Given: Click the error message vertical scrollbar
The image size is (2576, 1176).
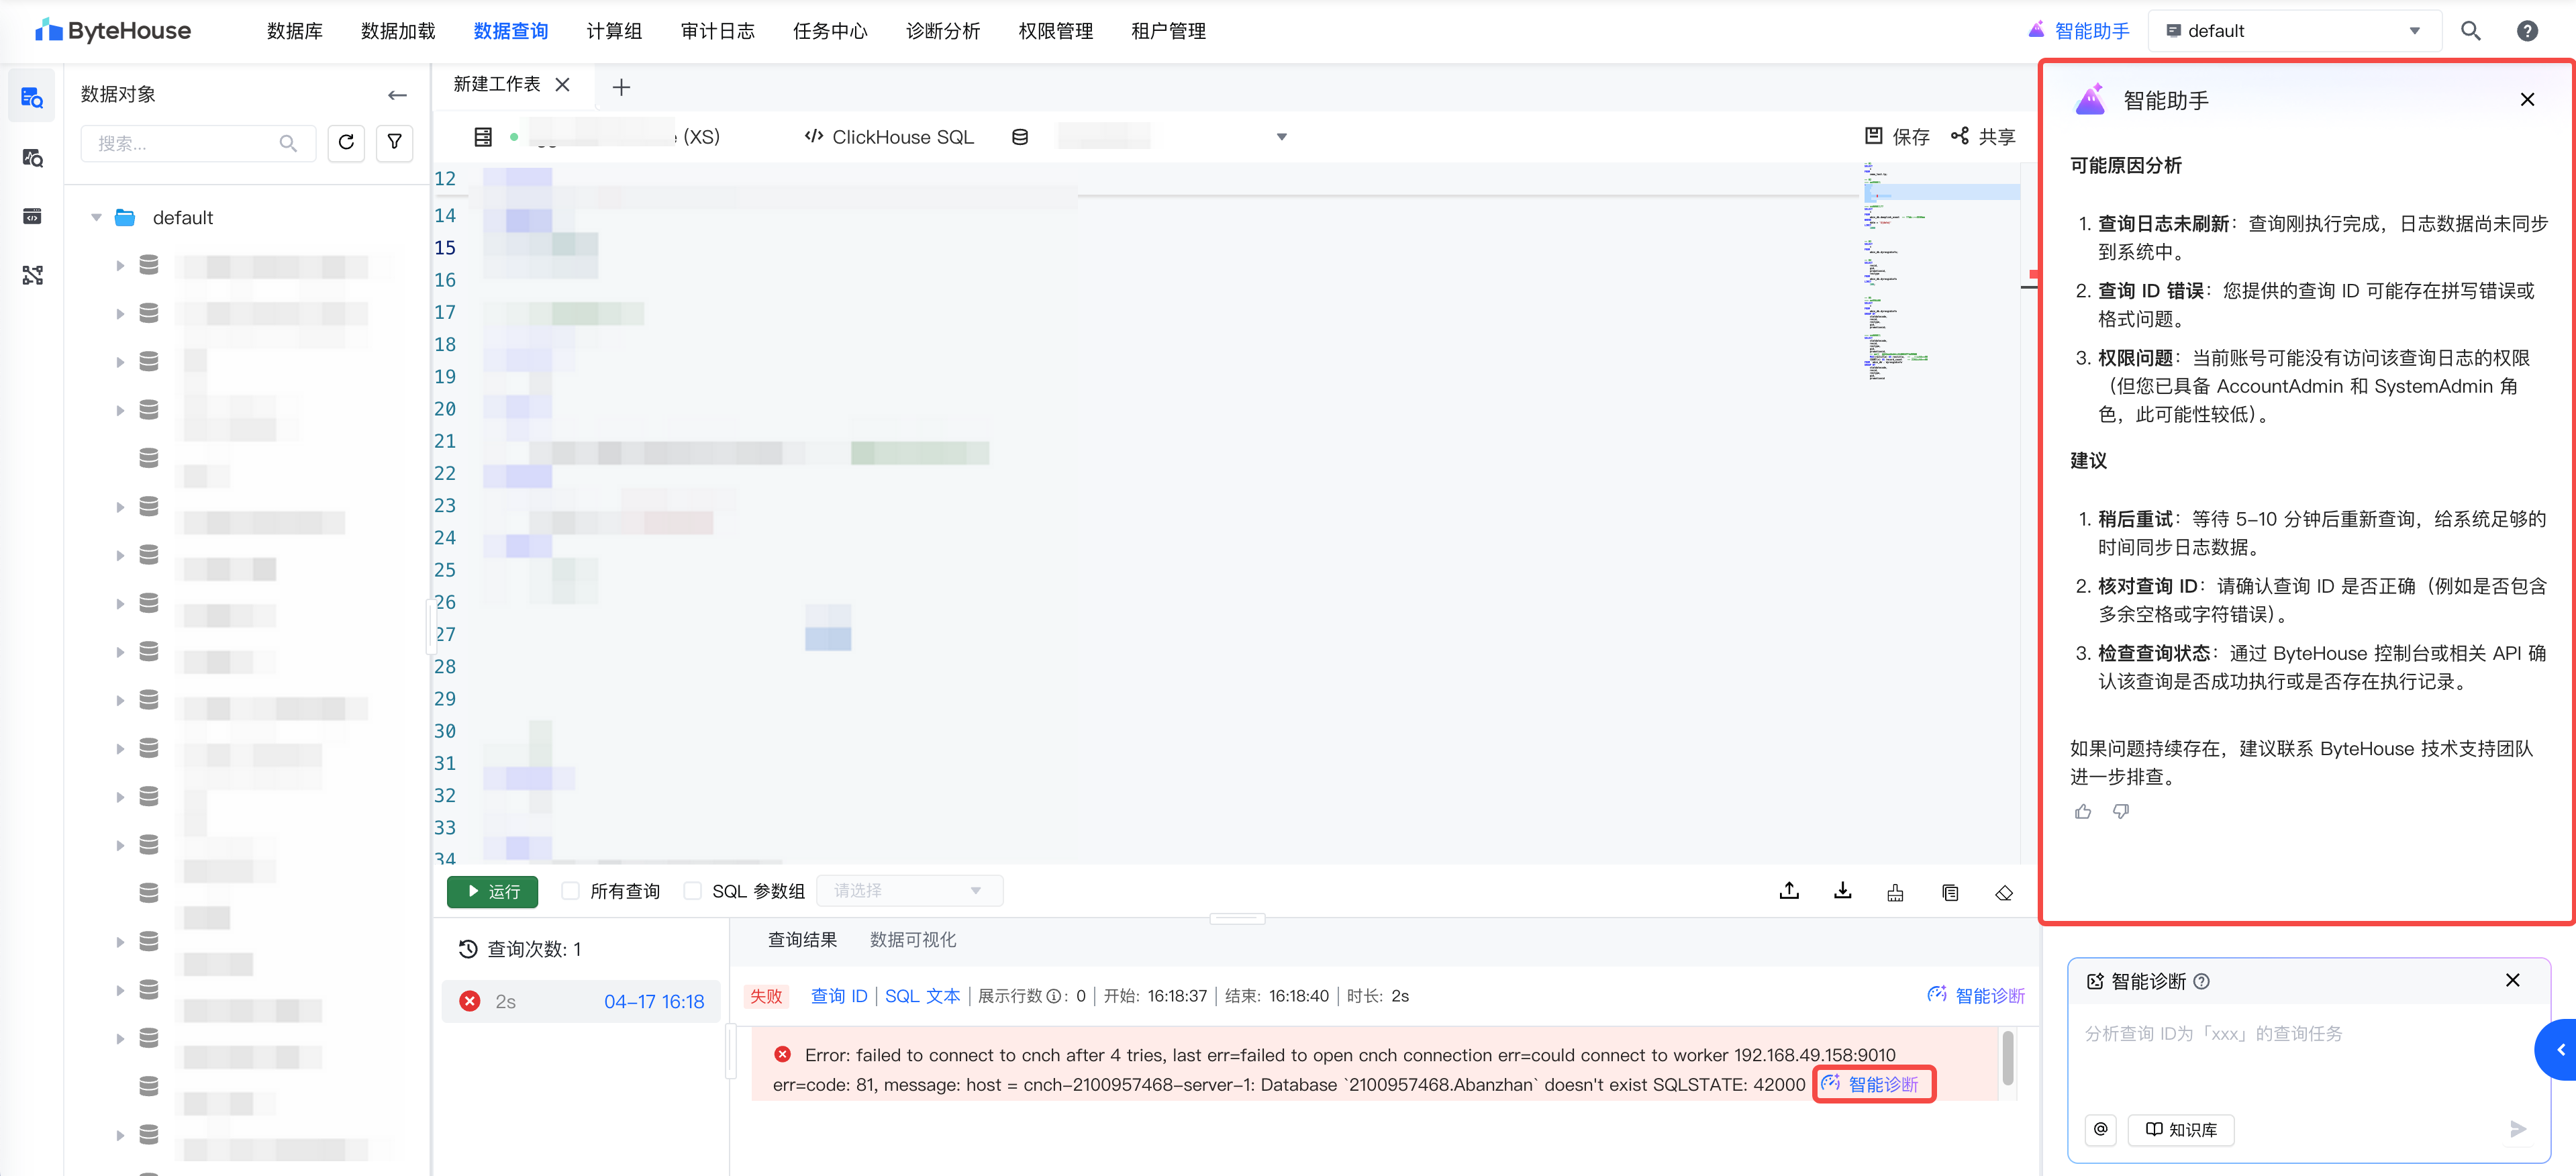Looking at the screenshot, I should click(x=2007, y=1057).
